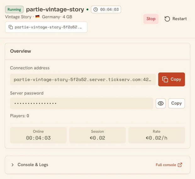Click the green online status dot

pos(87,9)
